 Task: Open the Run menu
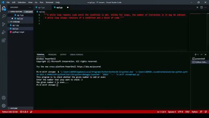pos(41,2)
